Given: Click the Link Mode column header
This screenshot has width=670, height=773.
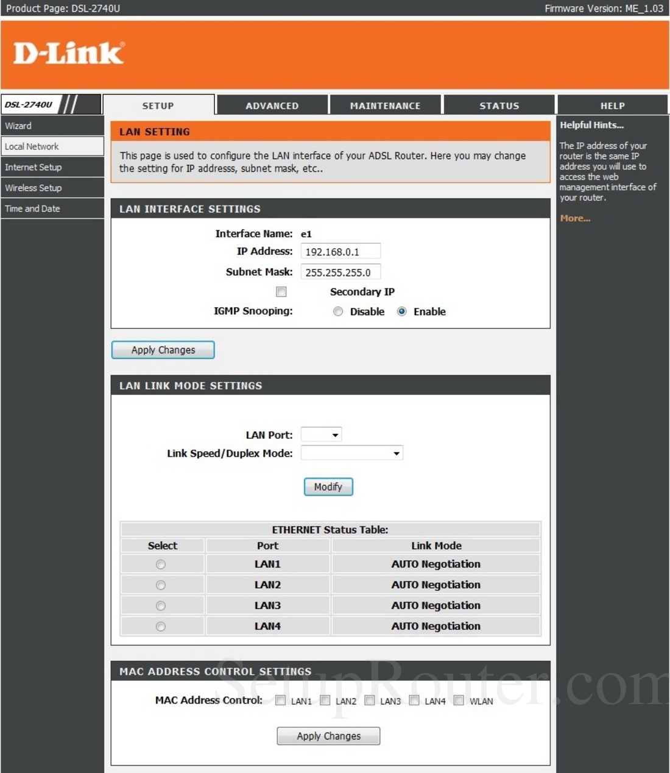Looking at the screenshot, I should (x=436, y=546).
